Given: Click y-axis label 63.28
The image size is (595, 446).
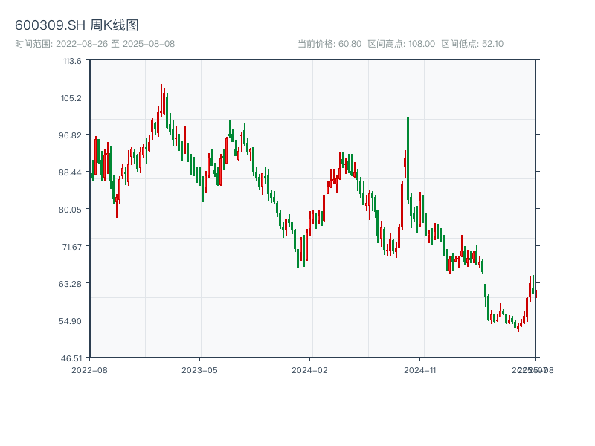Looking at the screenshot, I should click(x=70, y=284).
